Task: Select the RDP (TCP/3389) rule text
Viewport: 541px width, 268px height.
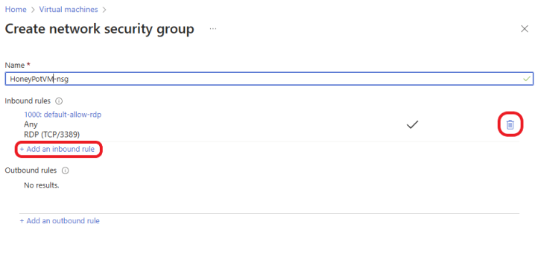Action: (x=51, y=134)
